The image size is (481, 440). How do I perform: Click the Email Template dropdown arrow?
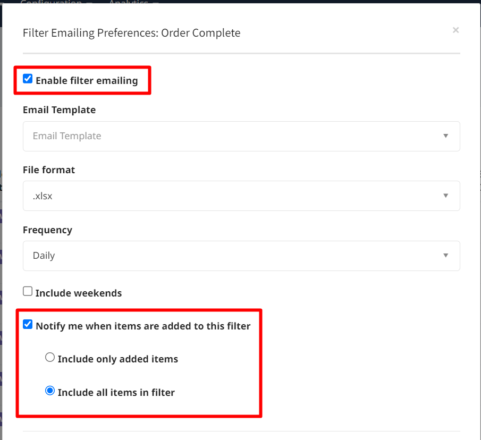tap(445, 136)
